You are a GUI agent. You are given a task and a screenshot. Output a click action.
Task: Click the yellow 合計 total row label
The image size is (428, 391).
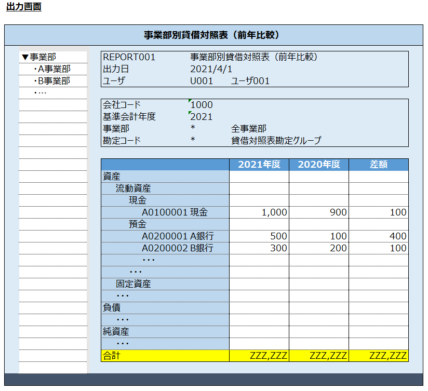click(x=112, y=356)
